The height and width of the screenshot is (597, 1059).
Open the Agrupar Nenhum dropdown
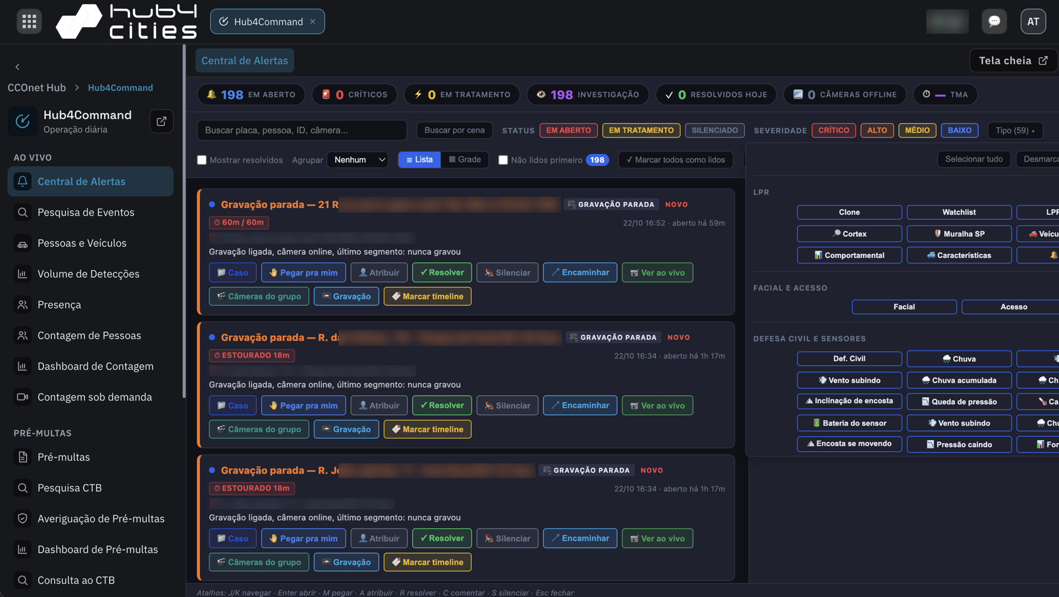point(358,160)
